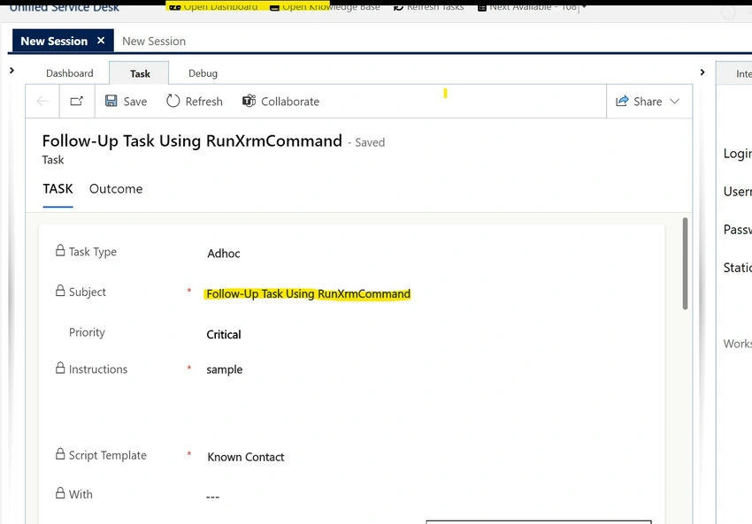This screenshot has width=752, height=524.
Task: Click the form vertical scrollbar thumb
Action: (685, 263)
